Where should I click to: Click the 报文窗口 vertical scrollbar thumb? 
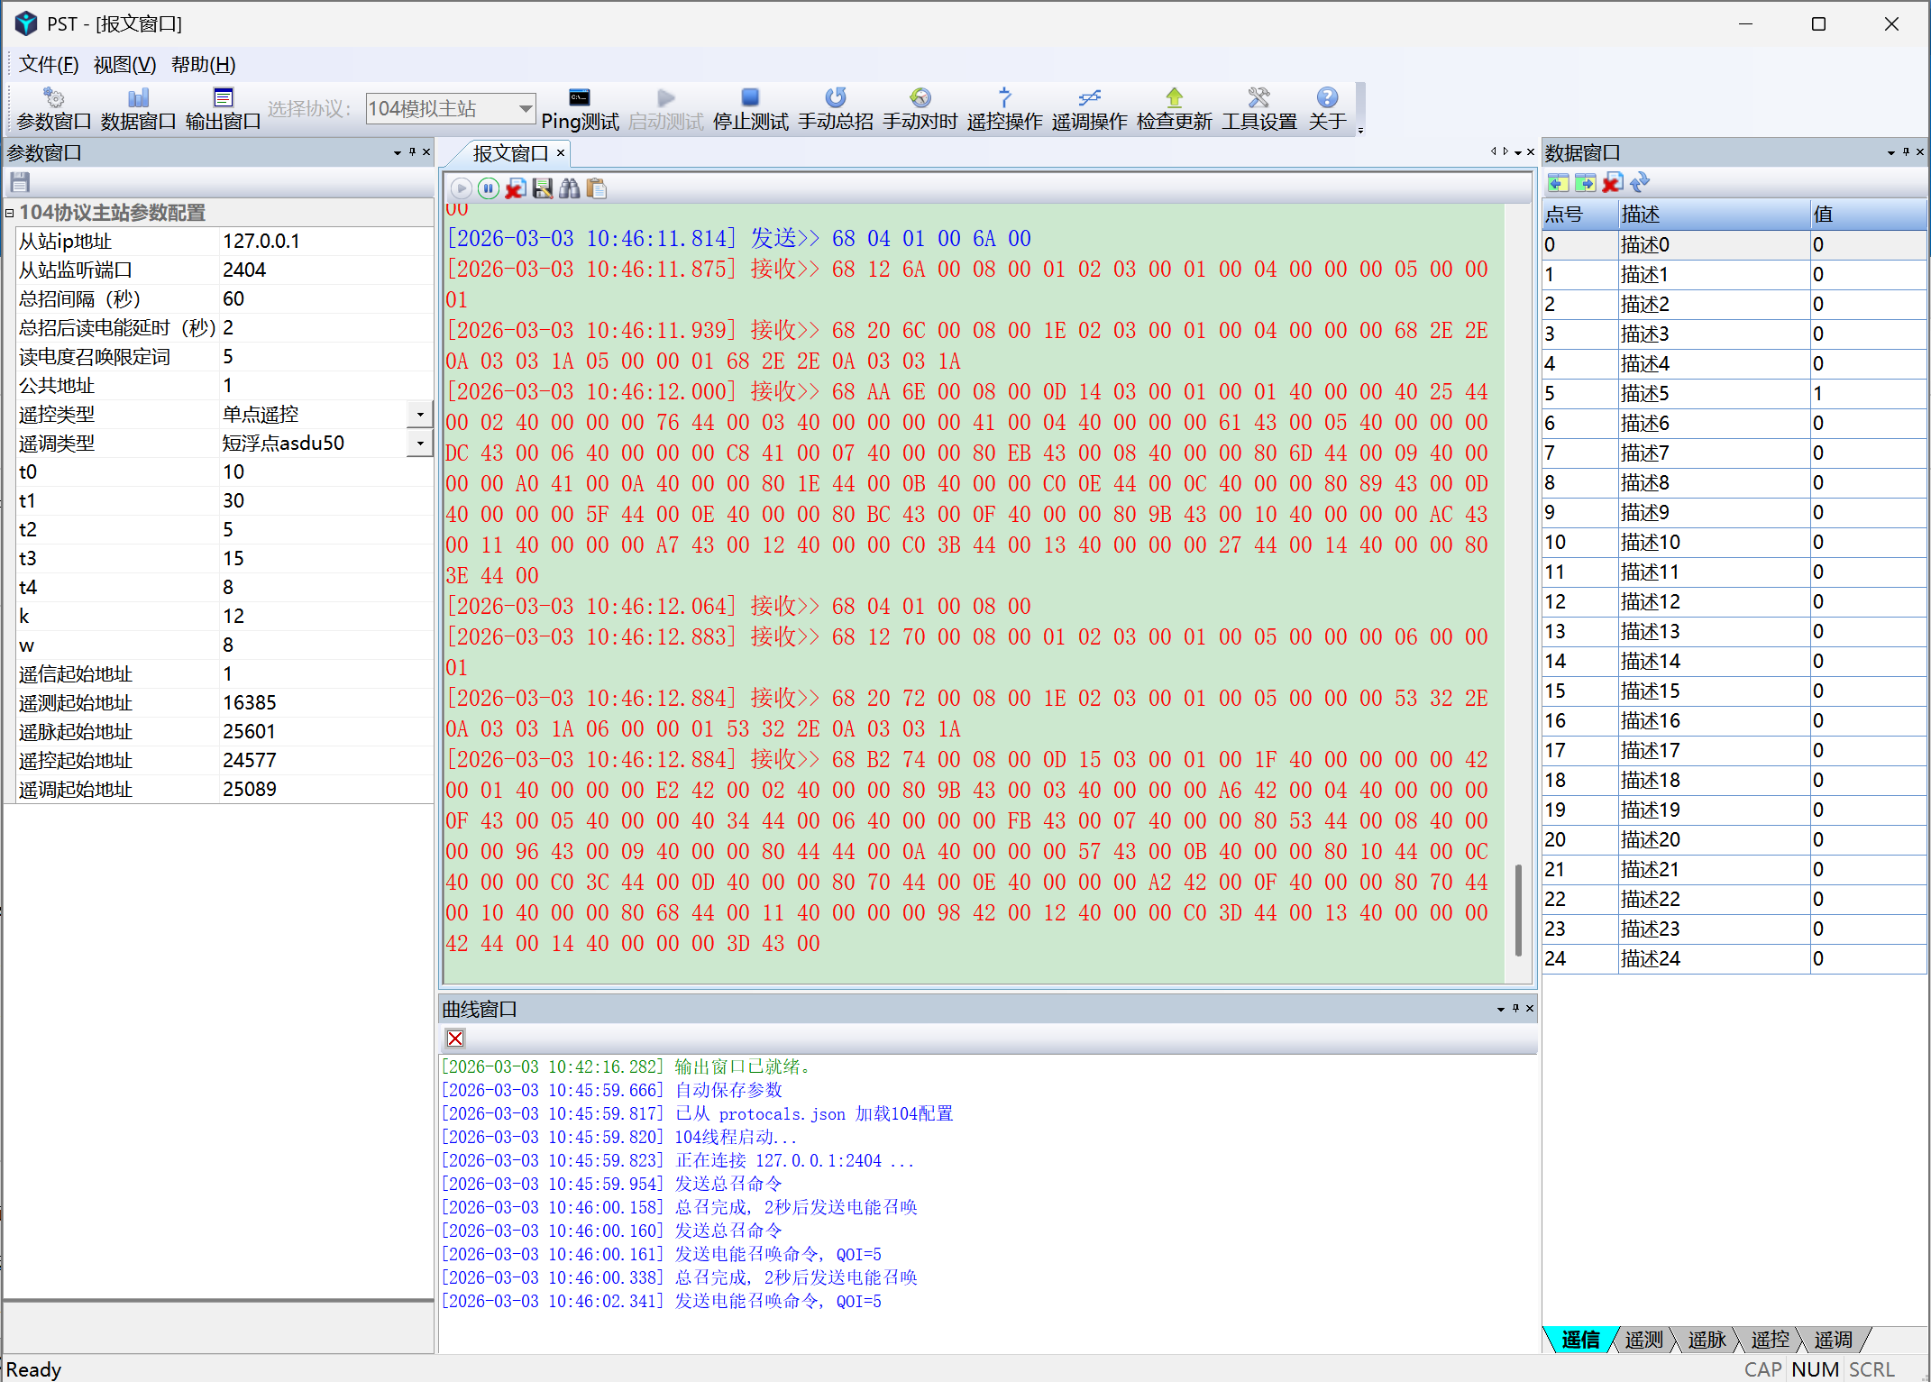pyautogui.click(x=1518, y=911)
